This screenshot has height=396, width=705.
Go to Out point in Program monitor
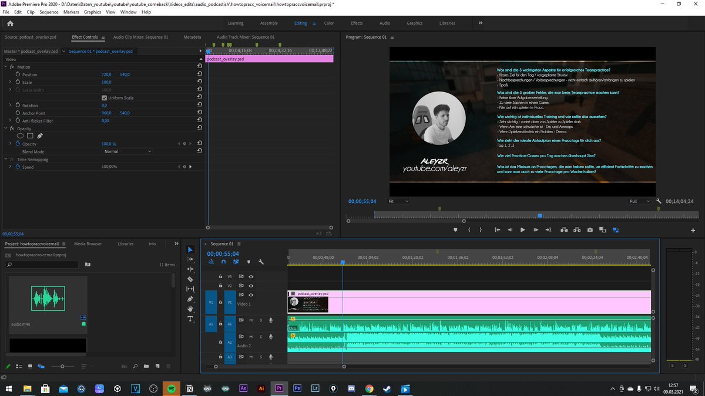tap(548, 230)
